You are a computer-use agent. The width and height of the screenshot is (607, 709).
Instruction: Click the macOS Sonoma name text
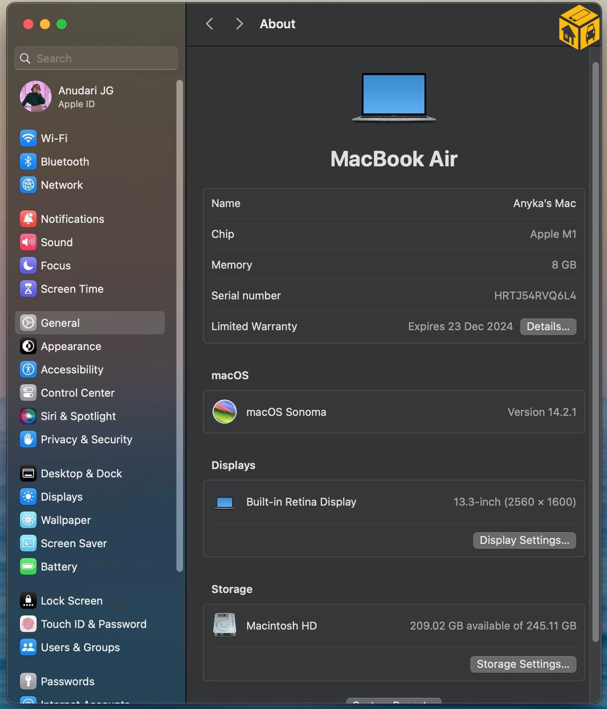pyautogui.click(x=286, y=412)
